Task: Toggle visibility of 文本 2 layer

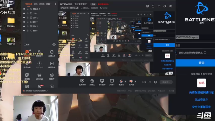Action: (24, 18)
